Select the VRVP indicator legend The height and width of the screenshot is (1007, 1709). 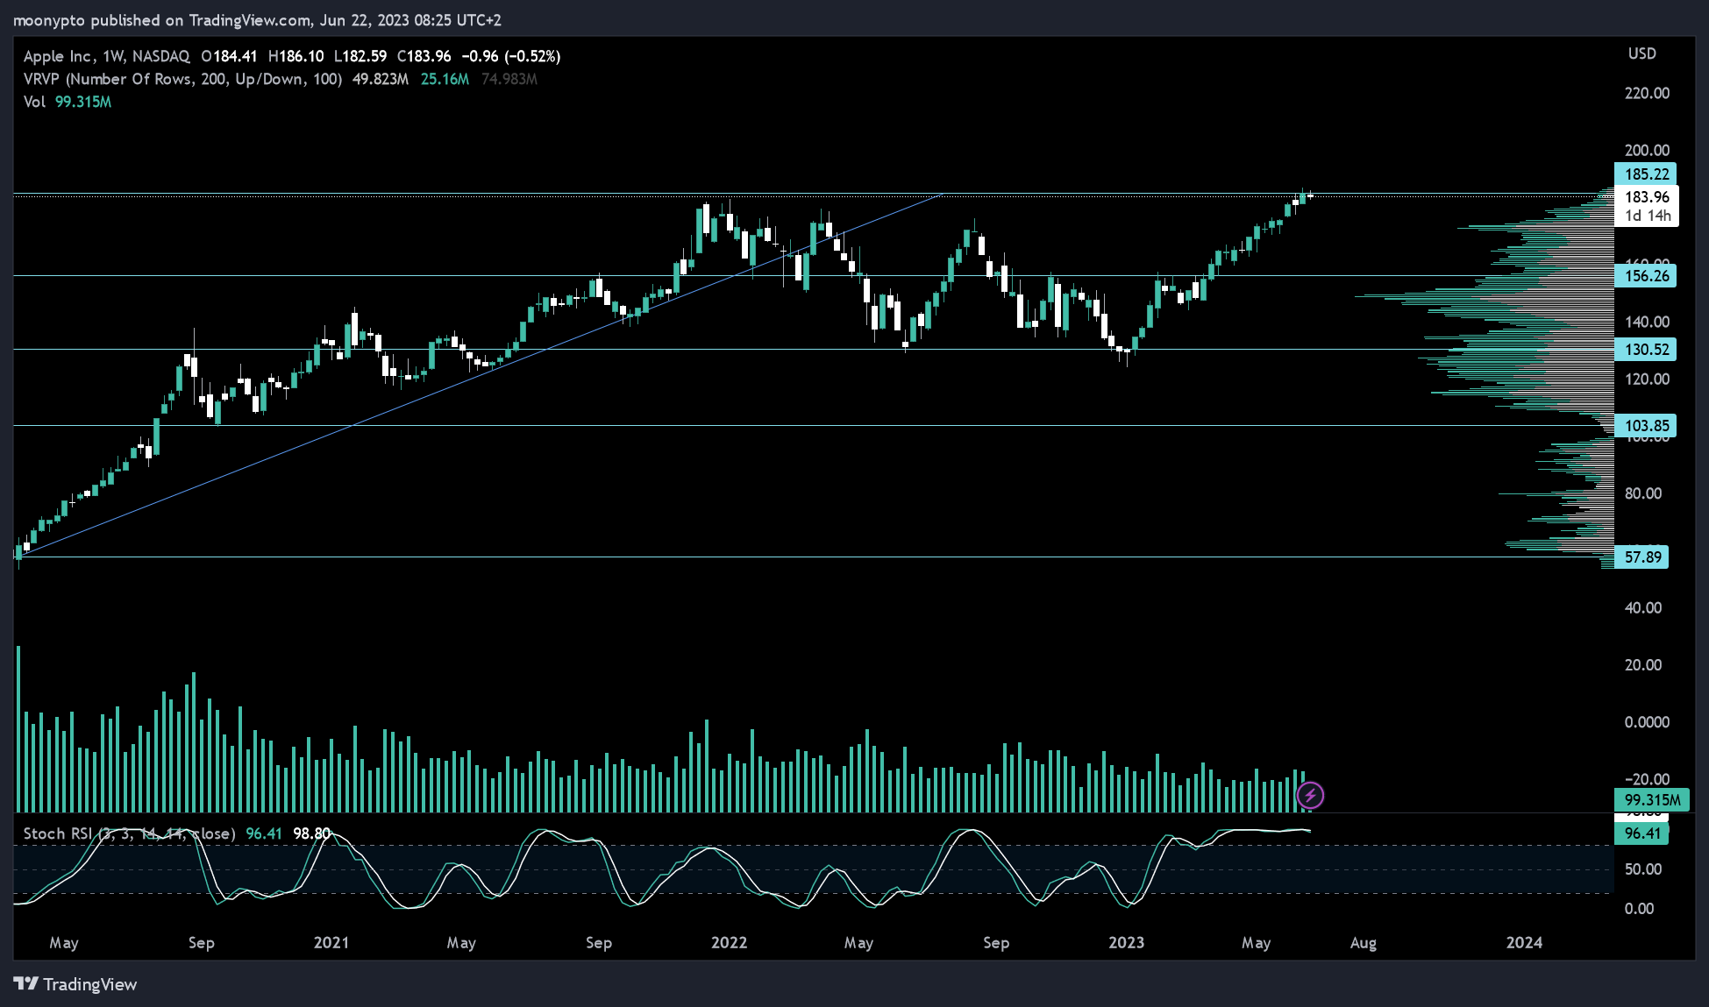coord(182,79)
